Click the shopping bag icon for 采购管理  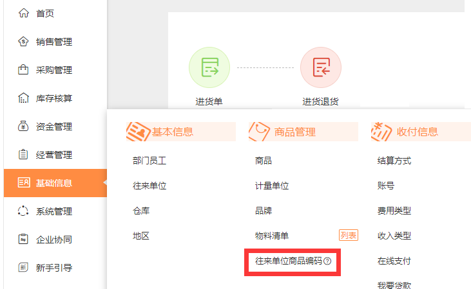[23, 69]
